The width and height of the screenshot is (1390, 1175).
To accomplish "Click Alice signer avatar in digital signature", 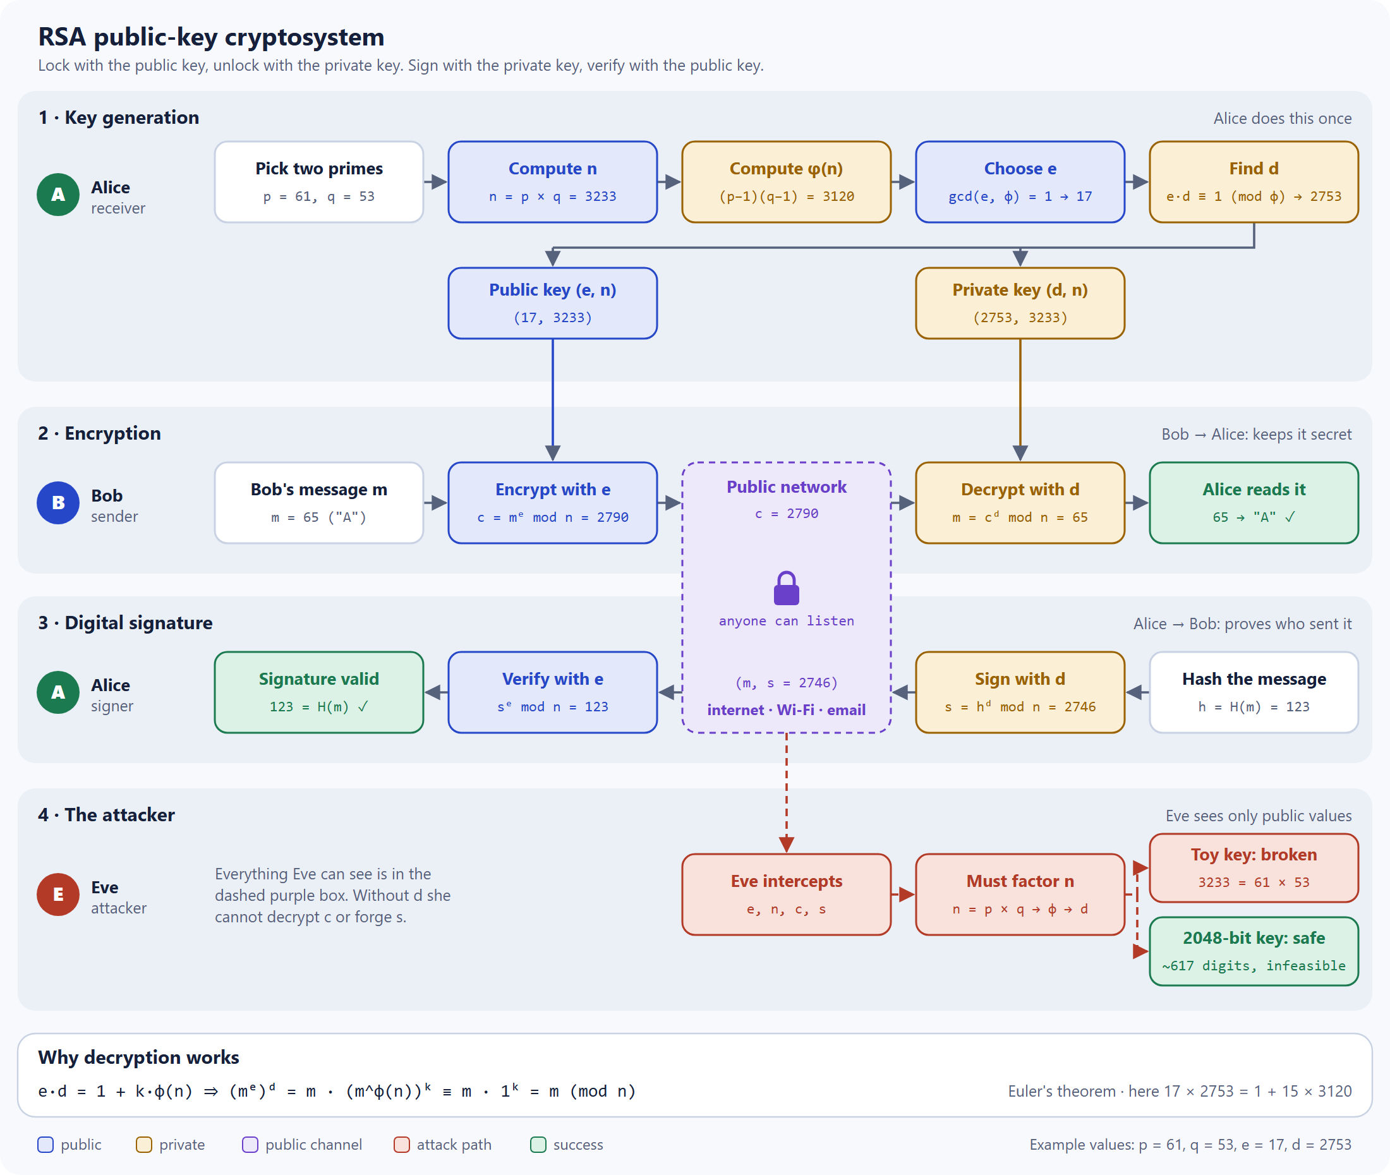I will [58, 692].
